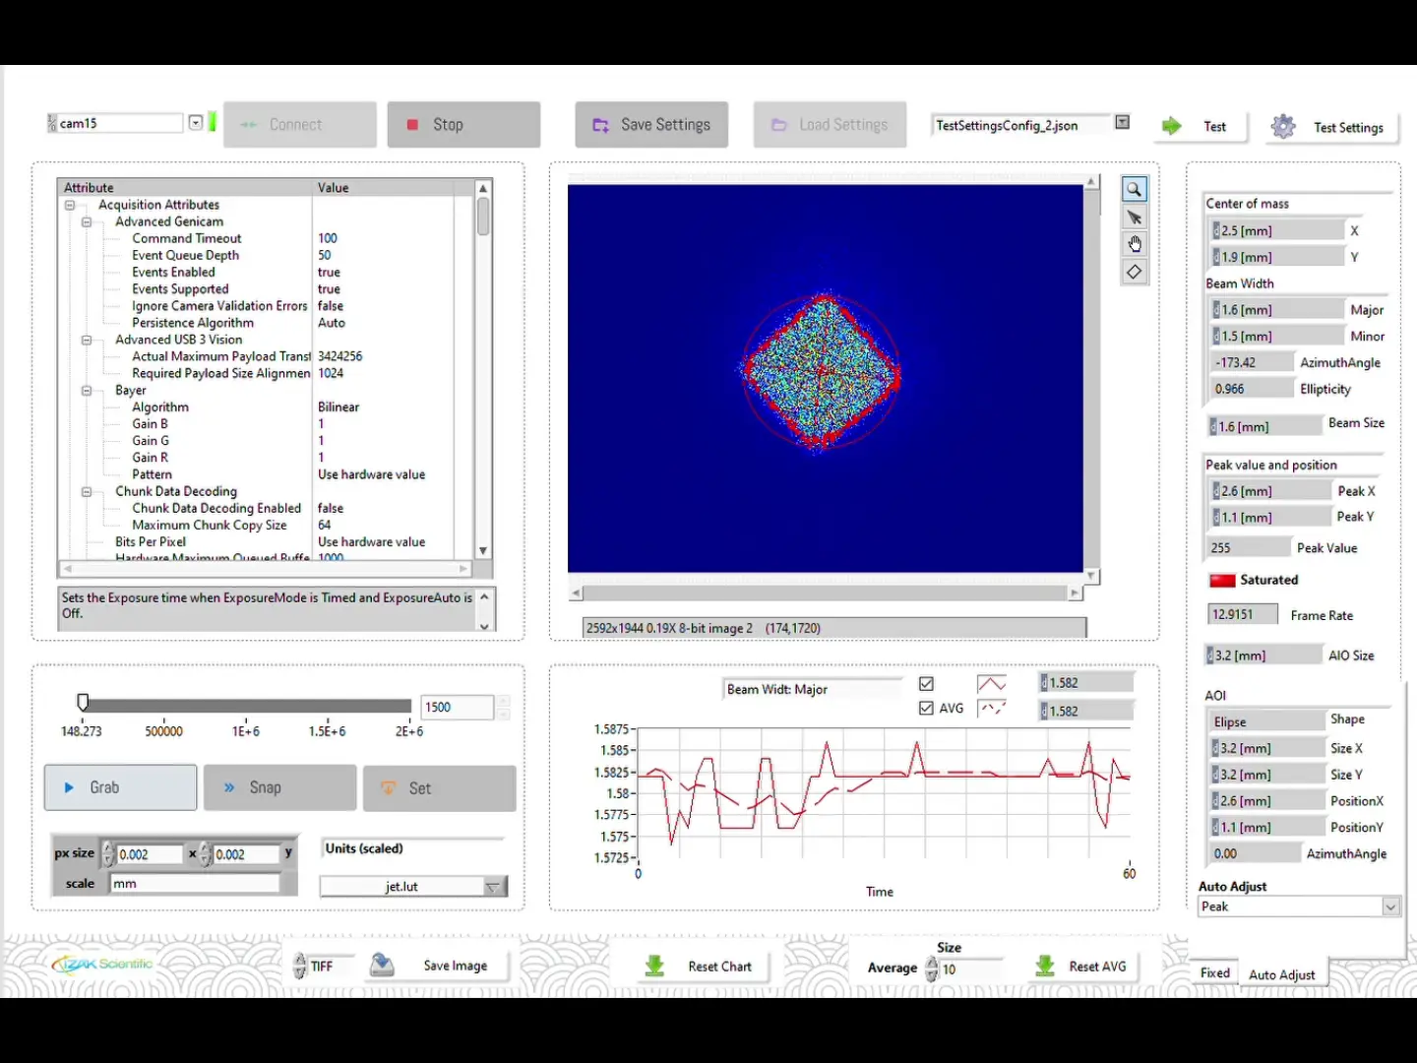This screenshot has width=1417, height=1063.
Task: Check the Saturated indicator
Action: click(x=1221, y=580)
